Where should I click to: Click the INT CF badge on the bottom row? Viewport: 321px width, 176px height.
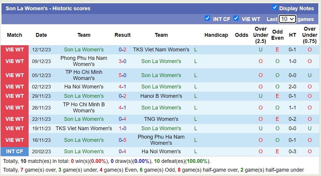coord(15,151)
